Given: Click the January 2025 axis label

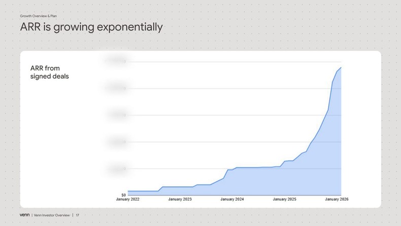Looking at the screenshot, I should 284,200.
